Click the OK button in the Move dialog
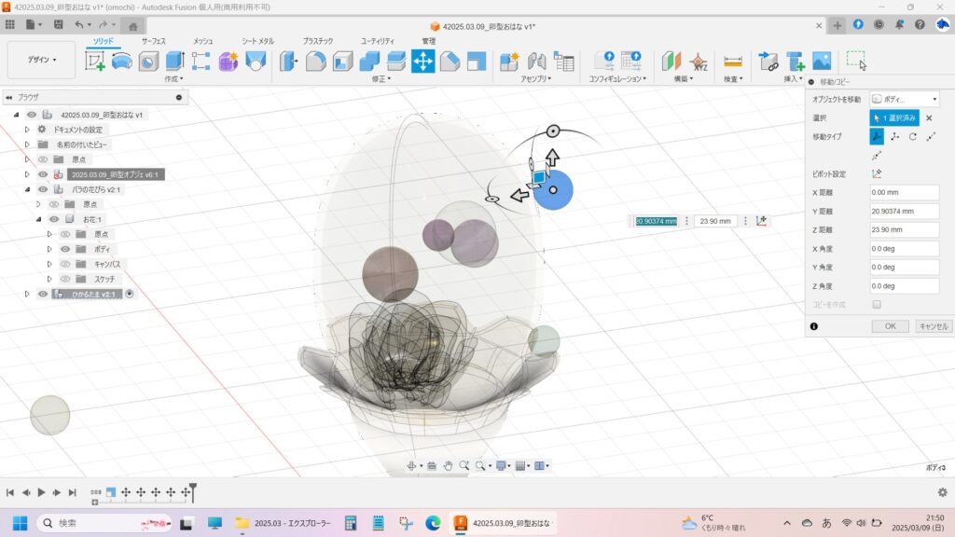This screenshot has height=537, width=955. click(x=890, y=326)
